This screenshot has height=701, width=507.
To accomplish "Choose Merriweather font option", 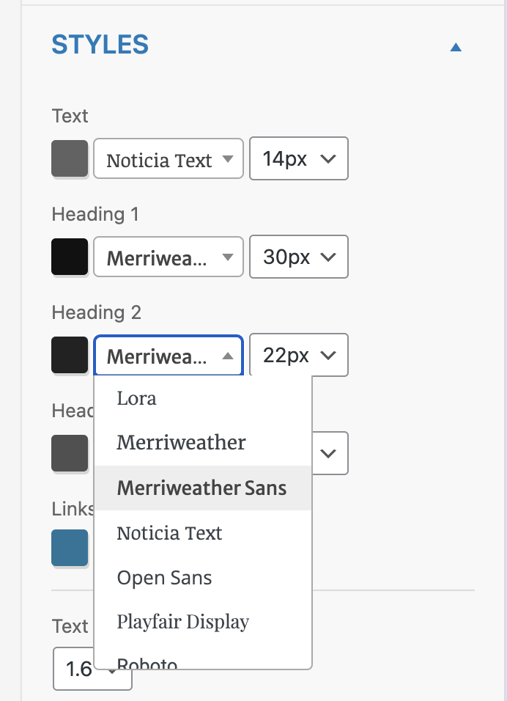I will (x=181, y=443).
